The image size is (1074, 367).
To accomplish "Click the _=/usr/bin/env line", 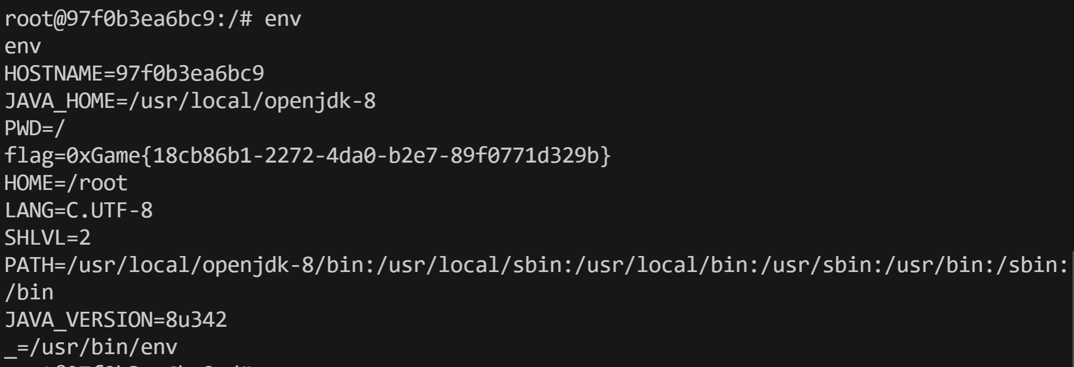I will pyautogui.click(x=91, y=347).
